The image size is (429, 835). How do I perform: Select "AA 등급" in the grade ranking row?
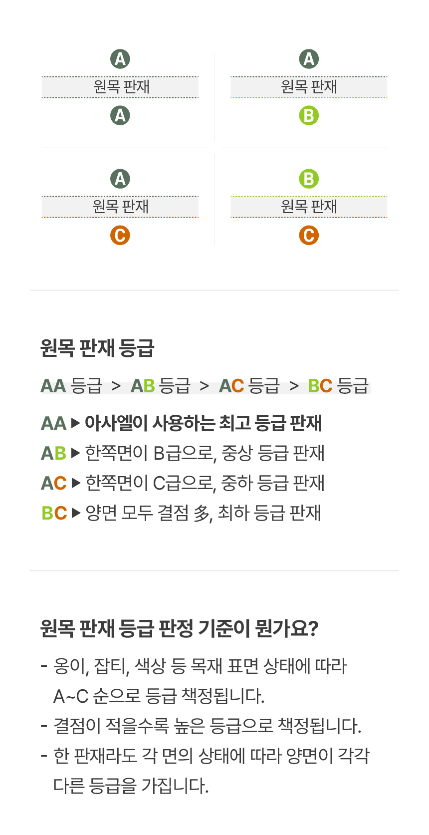[71, 386]
